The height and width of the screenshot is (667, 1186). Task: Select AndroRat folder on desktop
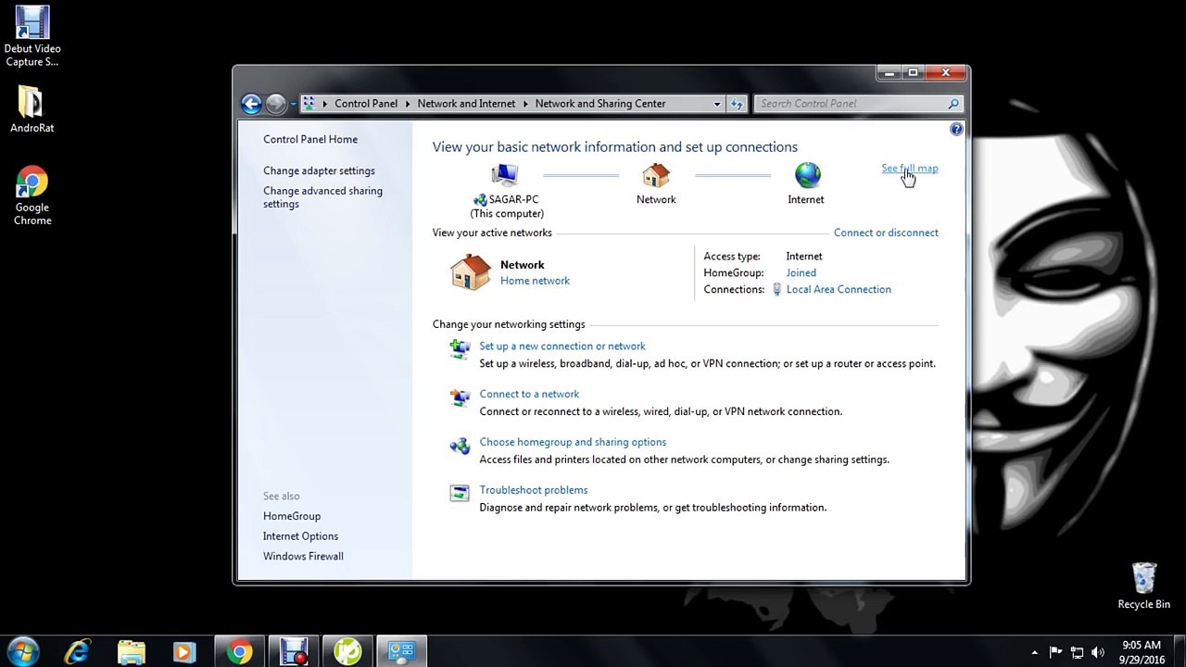32,109
